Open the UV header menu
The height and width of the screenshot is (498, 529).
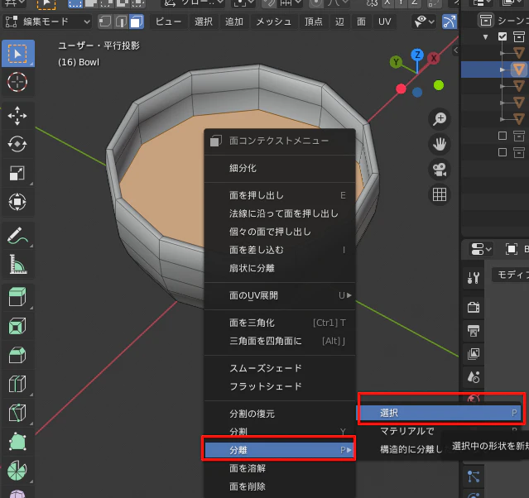click(385, 22)
